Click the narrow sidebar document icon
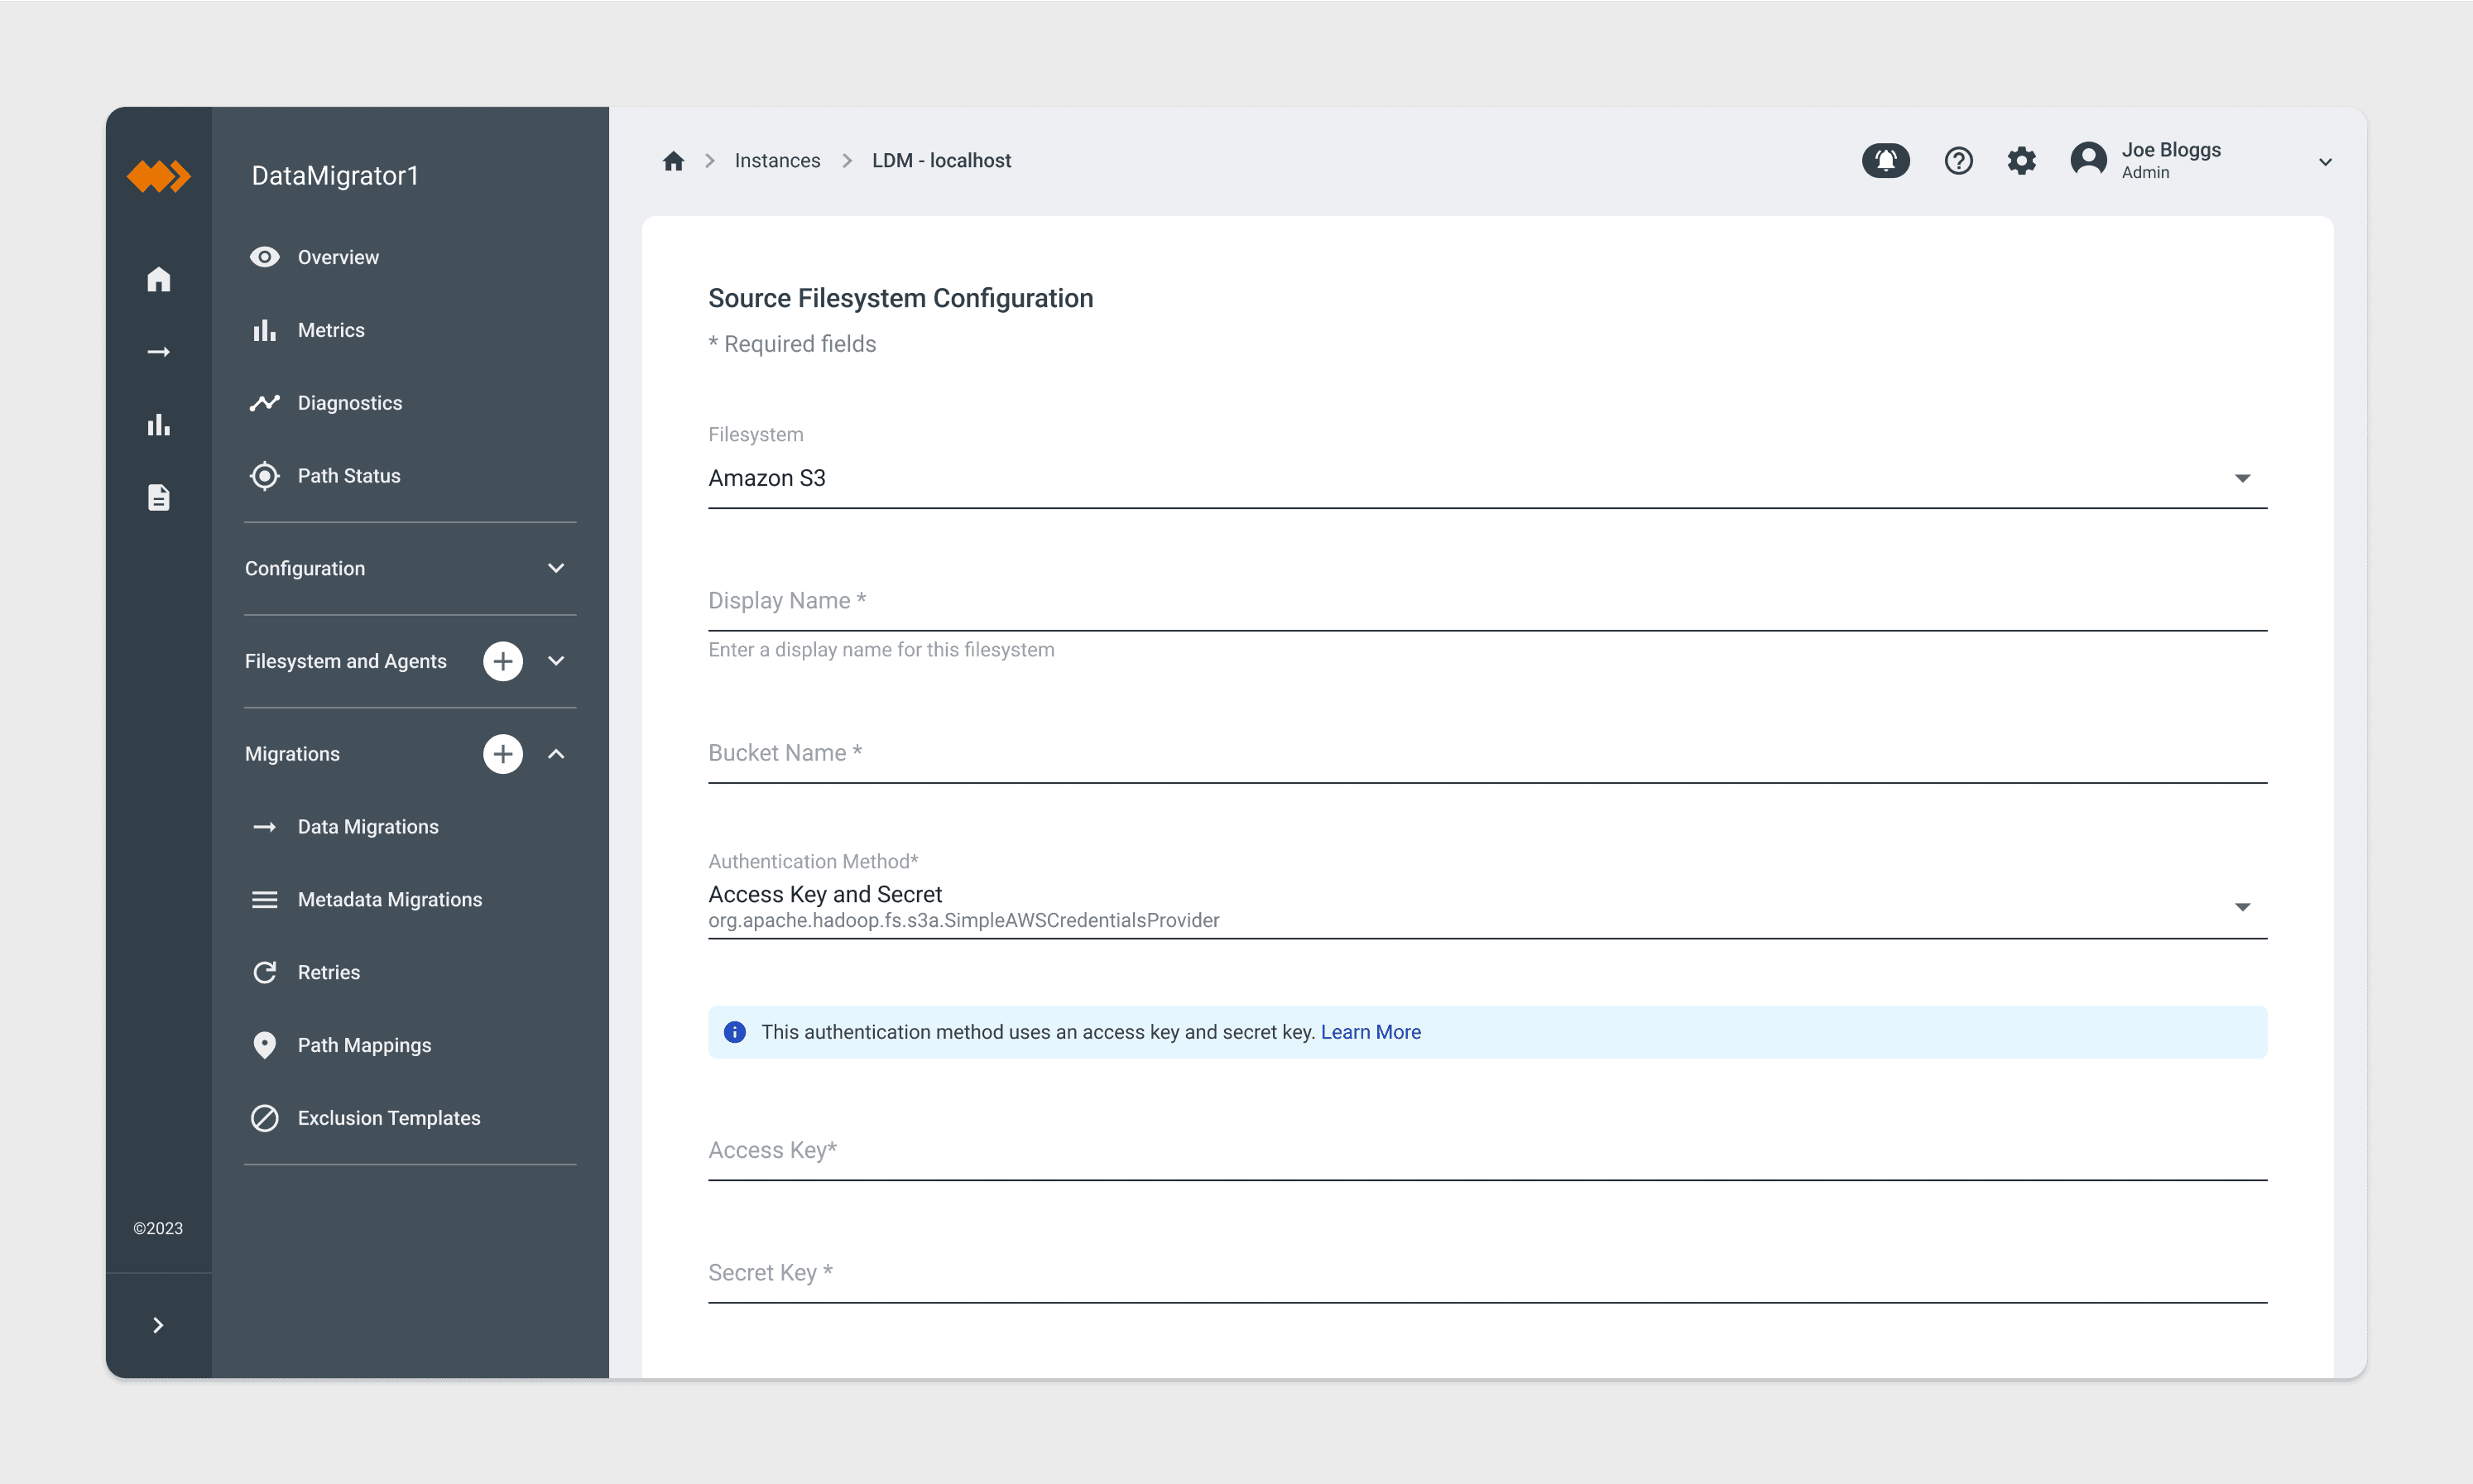This screenshot has width=2473, height=1484. pos(158,497)
